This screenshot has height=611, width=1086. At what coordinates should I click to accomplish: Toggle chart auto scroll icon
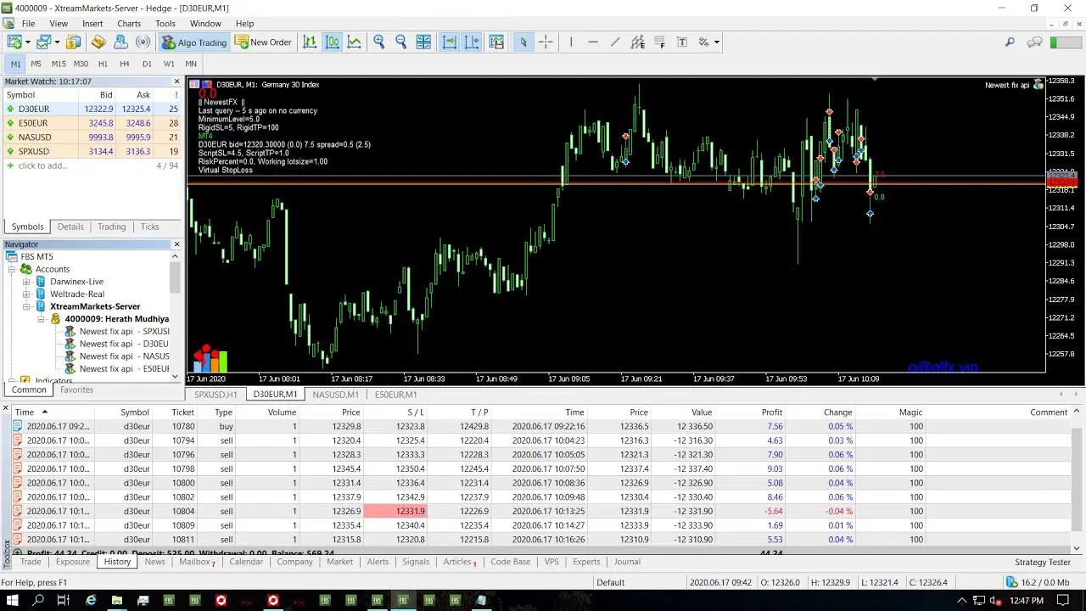[450, 42]
